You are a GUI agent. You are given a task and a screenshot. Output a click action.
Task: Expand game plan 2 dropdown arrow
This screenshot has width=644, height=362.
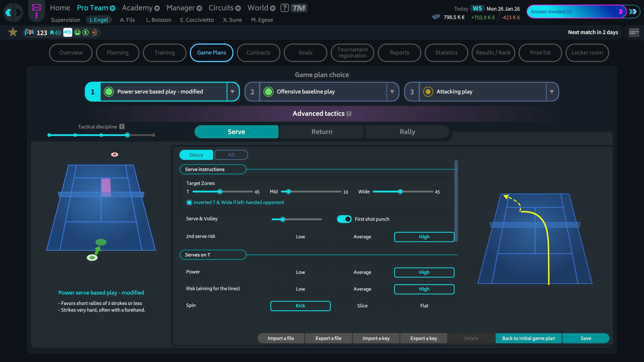tap(392, 92)
